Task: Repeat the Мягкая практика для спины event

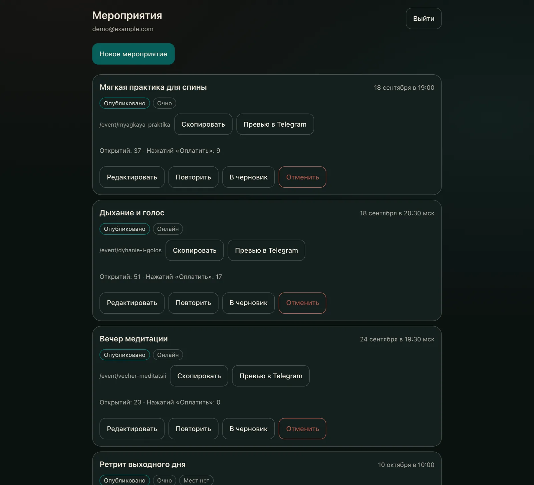Action: click(x=193, y=177)
